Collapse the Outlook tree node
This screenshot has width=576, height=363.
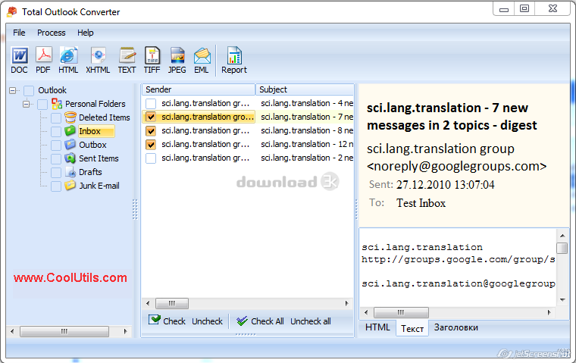click(x=12, y=90)
